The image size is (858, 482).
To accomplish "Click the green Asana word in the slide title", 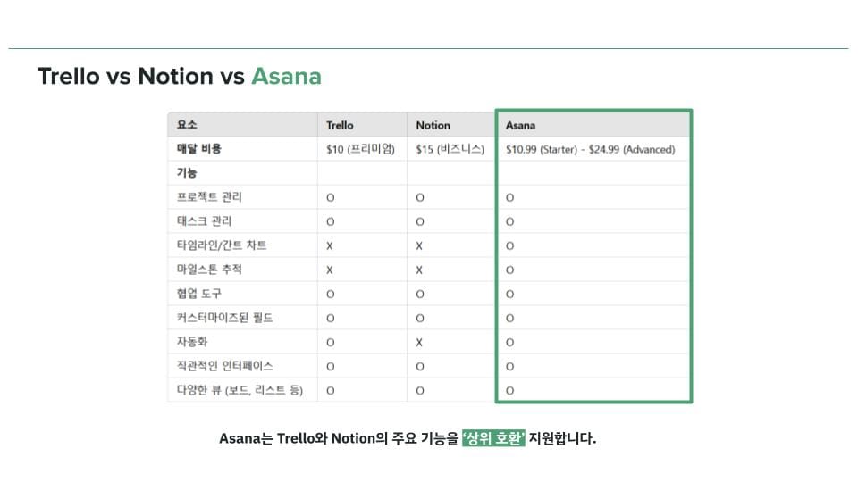I will (x=286, y=77).
